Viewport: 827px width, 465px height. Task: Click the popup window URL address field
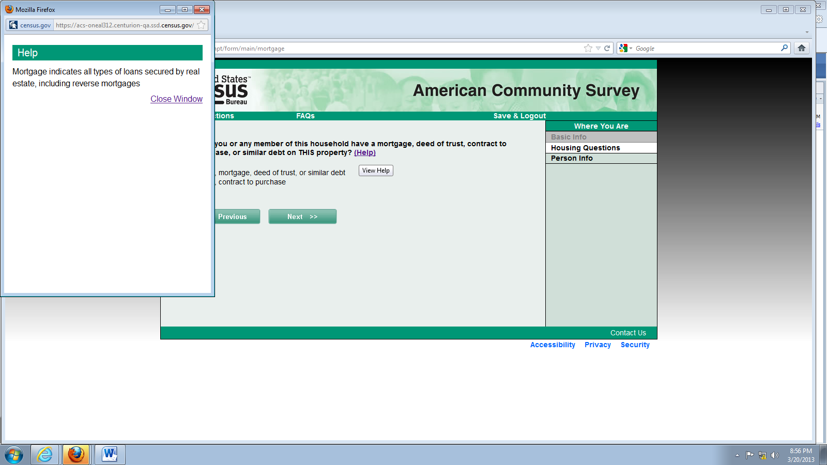tap(125, 25)
